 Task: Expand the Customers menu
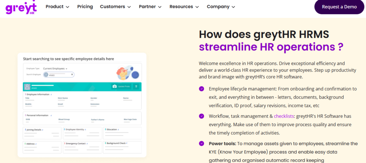[115, 7]
